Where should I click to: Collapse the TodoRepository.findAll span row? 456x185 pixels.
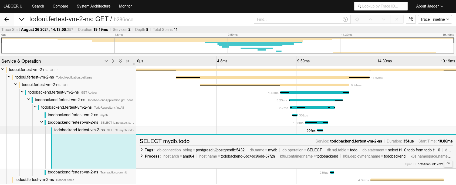pyautogui.click(x=35, y=107)
